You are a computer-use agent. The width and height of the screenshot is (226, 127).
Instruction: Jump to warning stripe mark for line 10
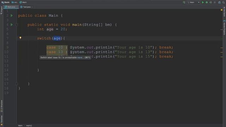click(221, 52)
